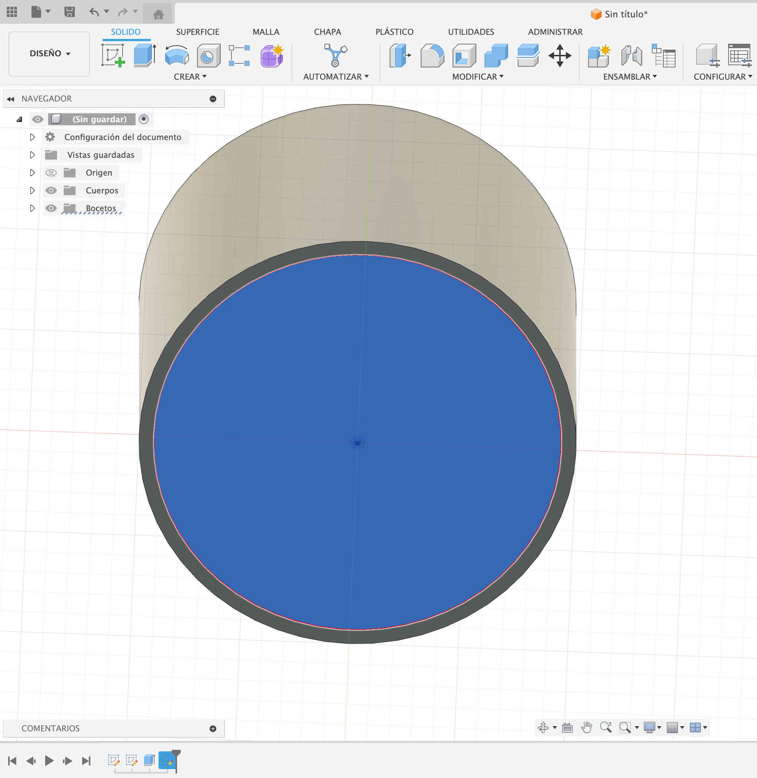Click the Look At icon
757x778 pixels.
point(567,728)
